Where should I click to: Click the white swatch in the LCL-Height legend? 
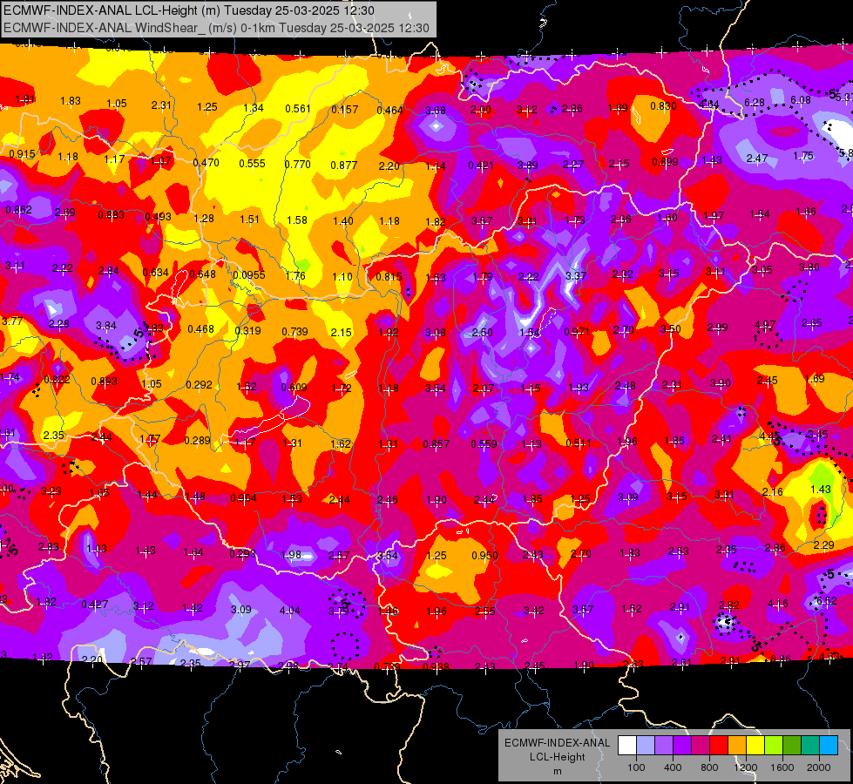pyautogui.click(x=627, y=745)
